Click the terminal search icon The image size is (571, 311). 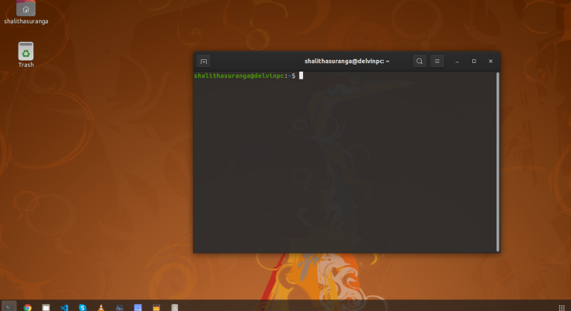tap(420, 61)
